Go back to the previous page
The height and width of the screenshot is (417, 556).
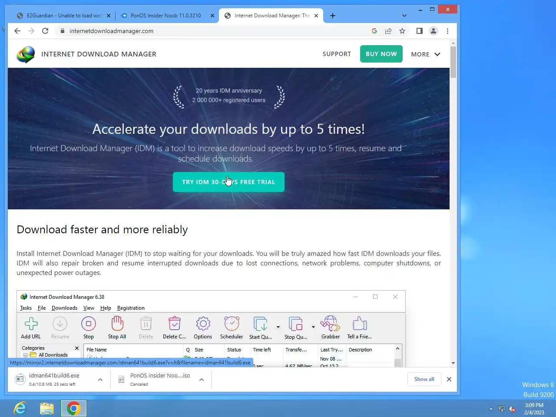(x=17, y=31)
